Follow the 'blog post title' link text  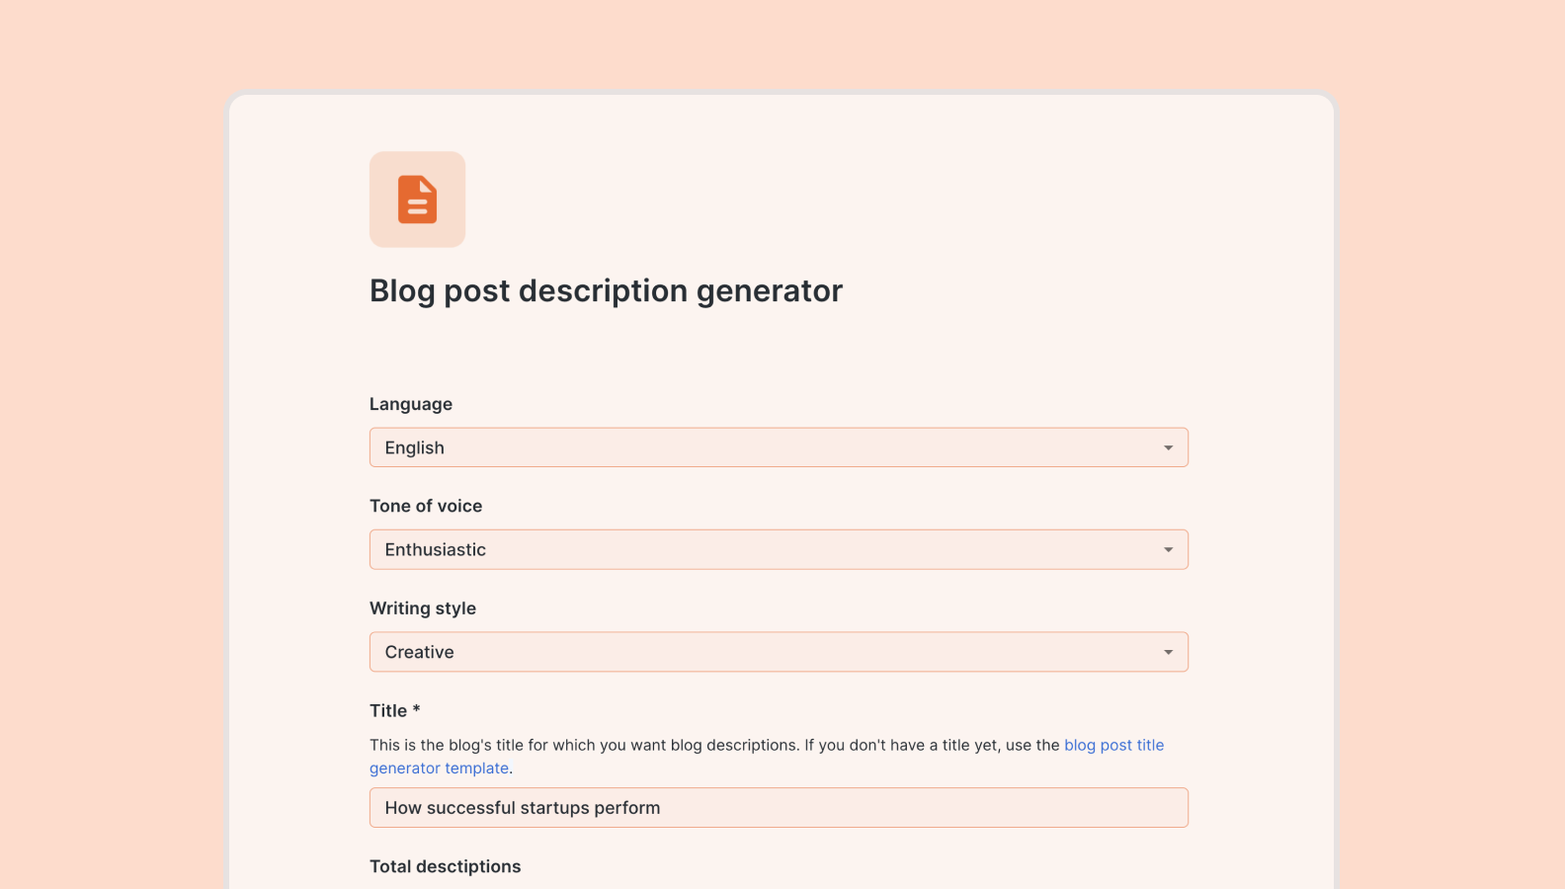click(1113, 745)
